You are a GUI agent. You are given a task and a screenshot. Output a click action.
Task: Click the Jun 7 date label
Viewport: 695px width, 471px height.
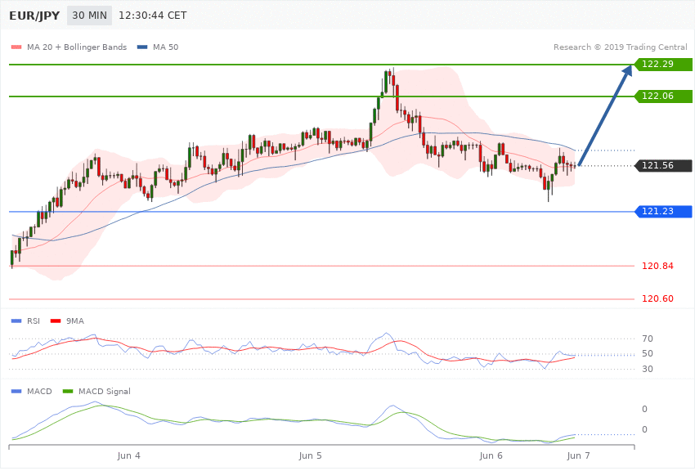point(578,455)
